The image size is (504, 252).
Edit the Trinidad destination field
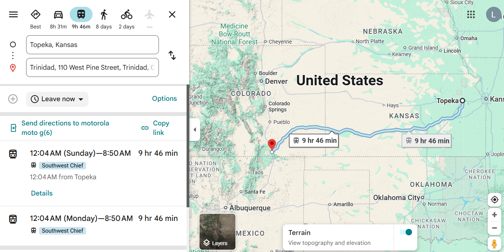[93, 67]
